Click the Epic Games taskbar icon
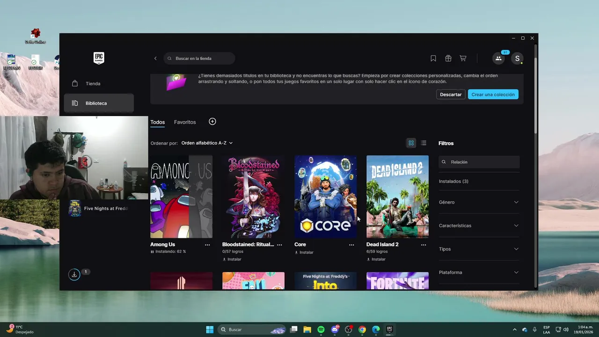Image resolution: width=599 pixels, height=337 pixels. [x=389, y=330]
